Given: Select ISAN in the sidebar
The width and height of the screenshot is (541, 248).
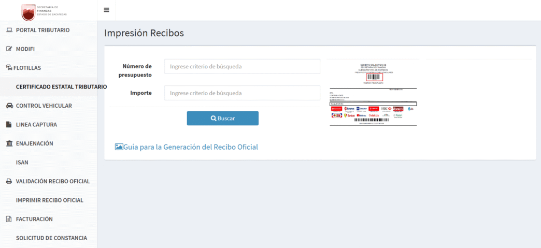Looking at the screenshot, I should [22, 163].
